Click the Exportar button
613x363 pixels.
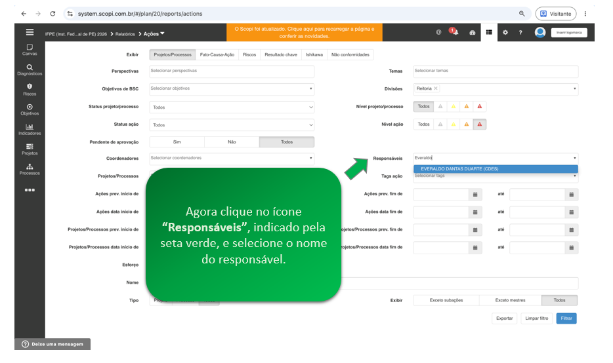pos(504,318)
